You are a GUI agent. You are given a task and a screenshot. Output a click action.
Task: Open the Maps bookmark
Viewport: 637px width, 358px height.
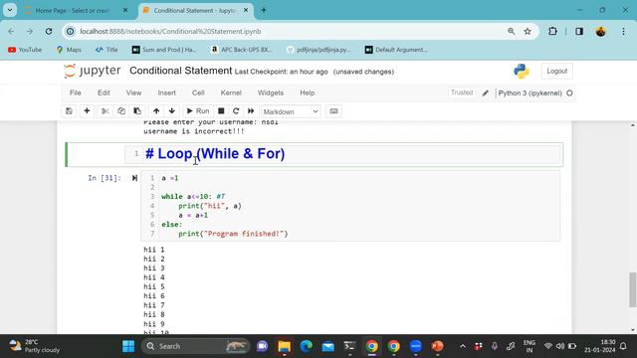pos(69,50)
